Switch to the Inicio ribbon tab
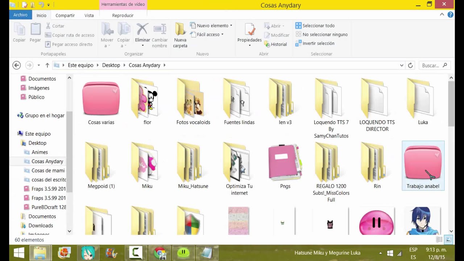This screenshot has height=261, width=464. (41, 15)
